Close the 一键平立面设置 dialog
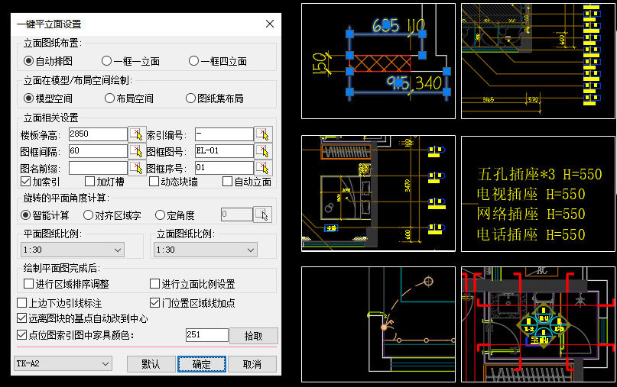 point(270,24)
